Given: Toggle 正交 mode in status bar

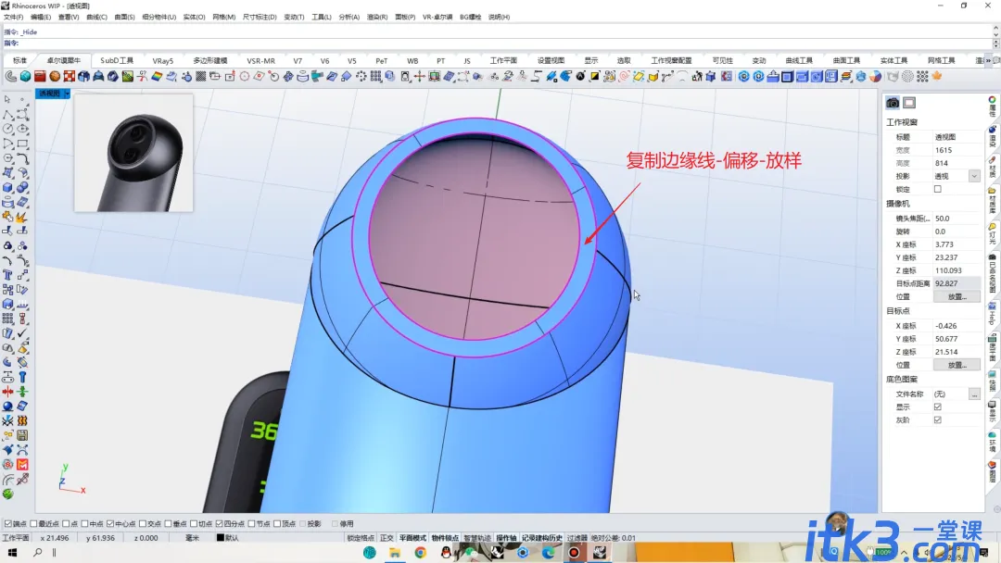Looking at the screenshot, I should [x=386, y=538].
